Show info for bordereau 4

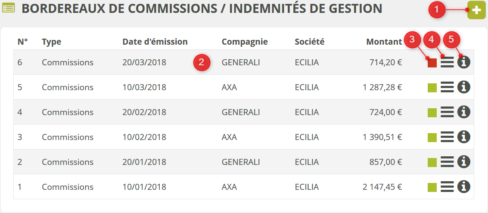point(464,112)
